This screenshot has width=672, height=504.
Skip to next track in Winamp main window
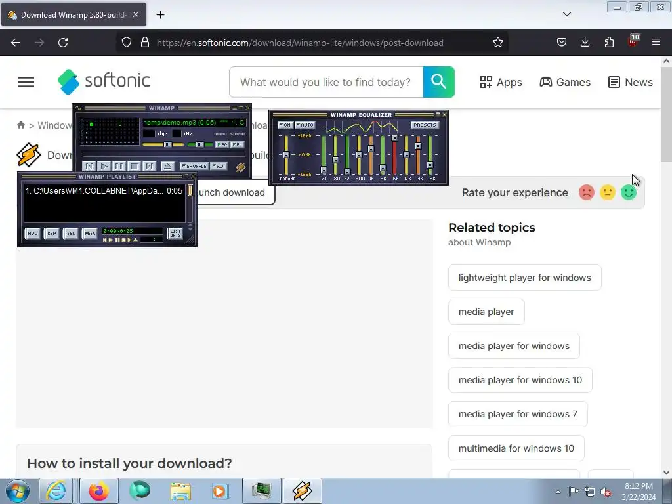pos(149,166)
